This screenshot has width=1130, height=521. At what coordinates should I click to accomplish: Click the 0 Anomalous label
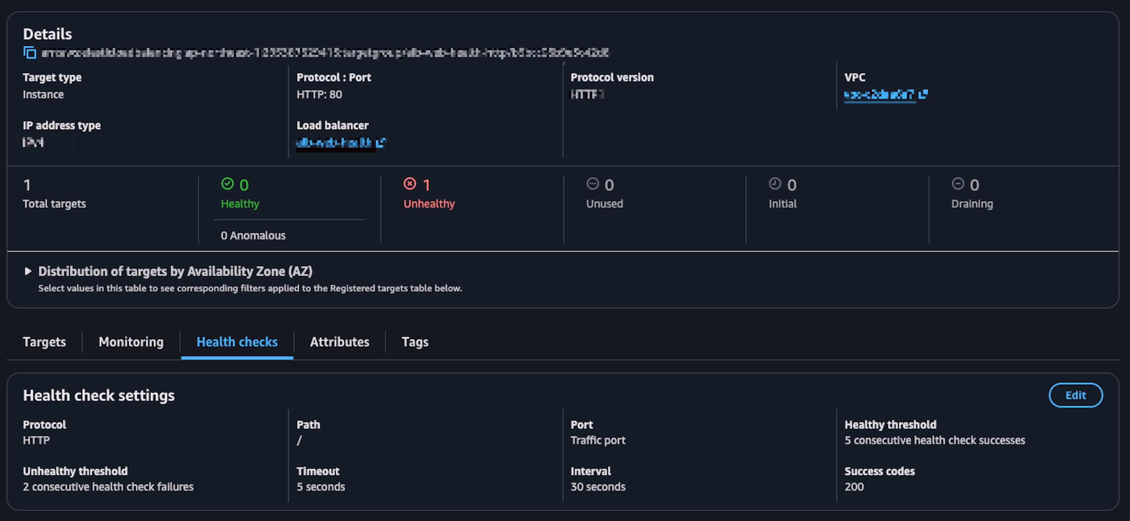[x=253, y=235]
